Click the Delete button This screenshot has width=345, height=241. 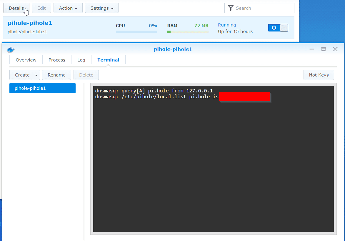coord(86,75)
